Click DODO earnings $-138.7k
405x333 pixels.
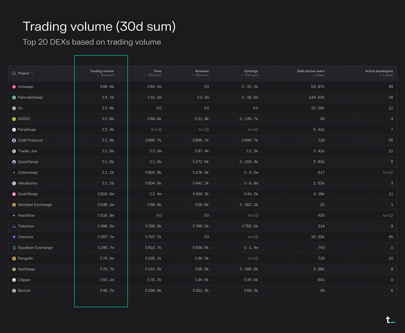pyautogui.click(x=249, y=119)
